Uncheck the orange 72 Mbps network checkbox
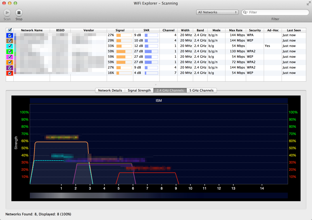 10,62
